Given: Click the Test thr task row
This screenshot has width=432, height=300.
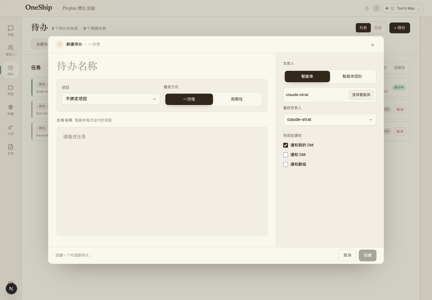Looking at the screenshot, I should tap(40, 109).
